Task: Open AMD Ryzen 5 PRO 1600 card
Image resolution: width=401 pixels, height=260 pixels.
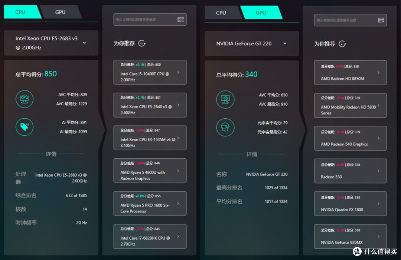Action: [x=150, y=204]
